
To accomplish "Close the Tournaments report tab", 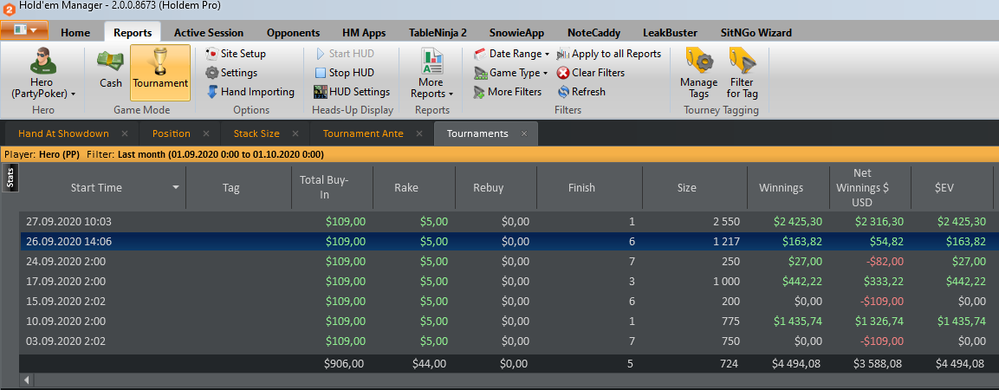I will point(523,133).
